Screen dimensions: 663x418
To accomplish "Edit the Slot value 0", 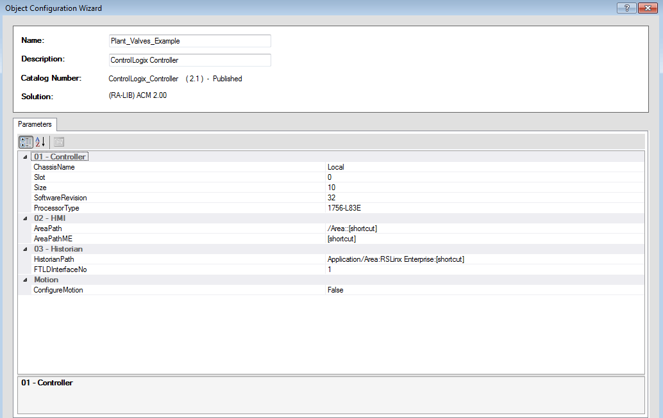I will tap(485, 177).
